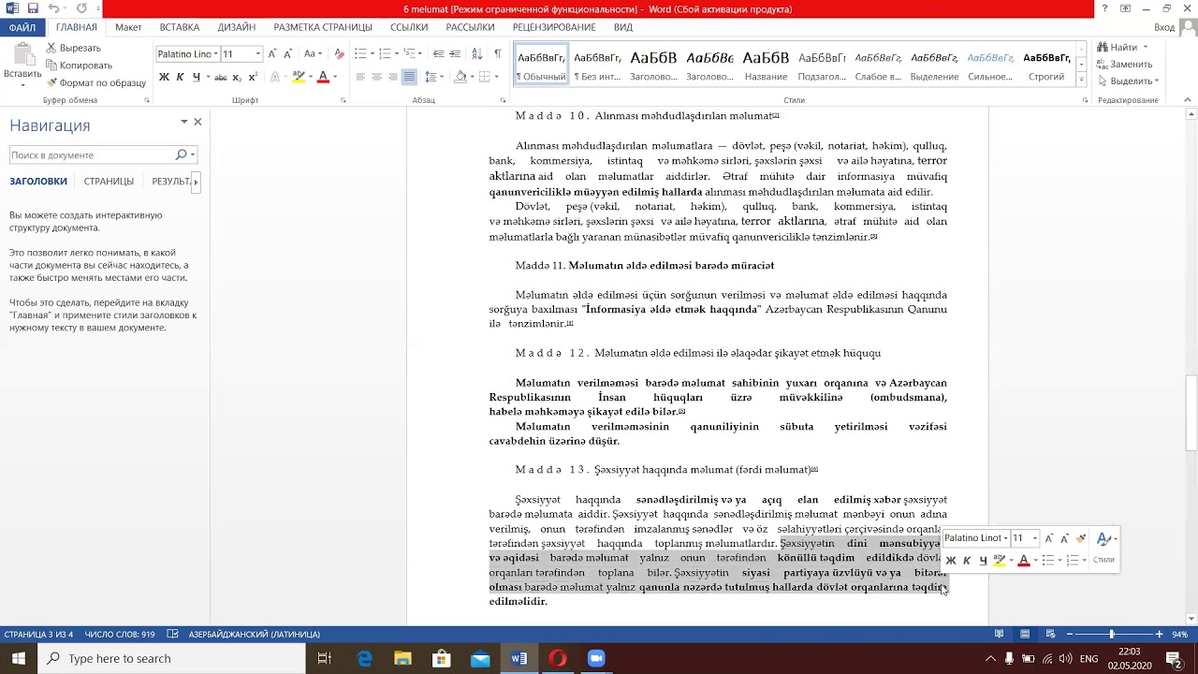This screenshot has height=674, width=1198.
Task: Toggle italic (К) in the ribbon
Action: coord(180,77)
